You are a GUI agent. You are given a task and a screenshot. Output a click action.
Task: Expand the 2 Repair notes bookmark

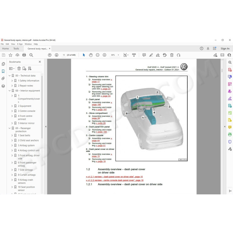pos(12,86)
